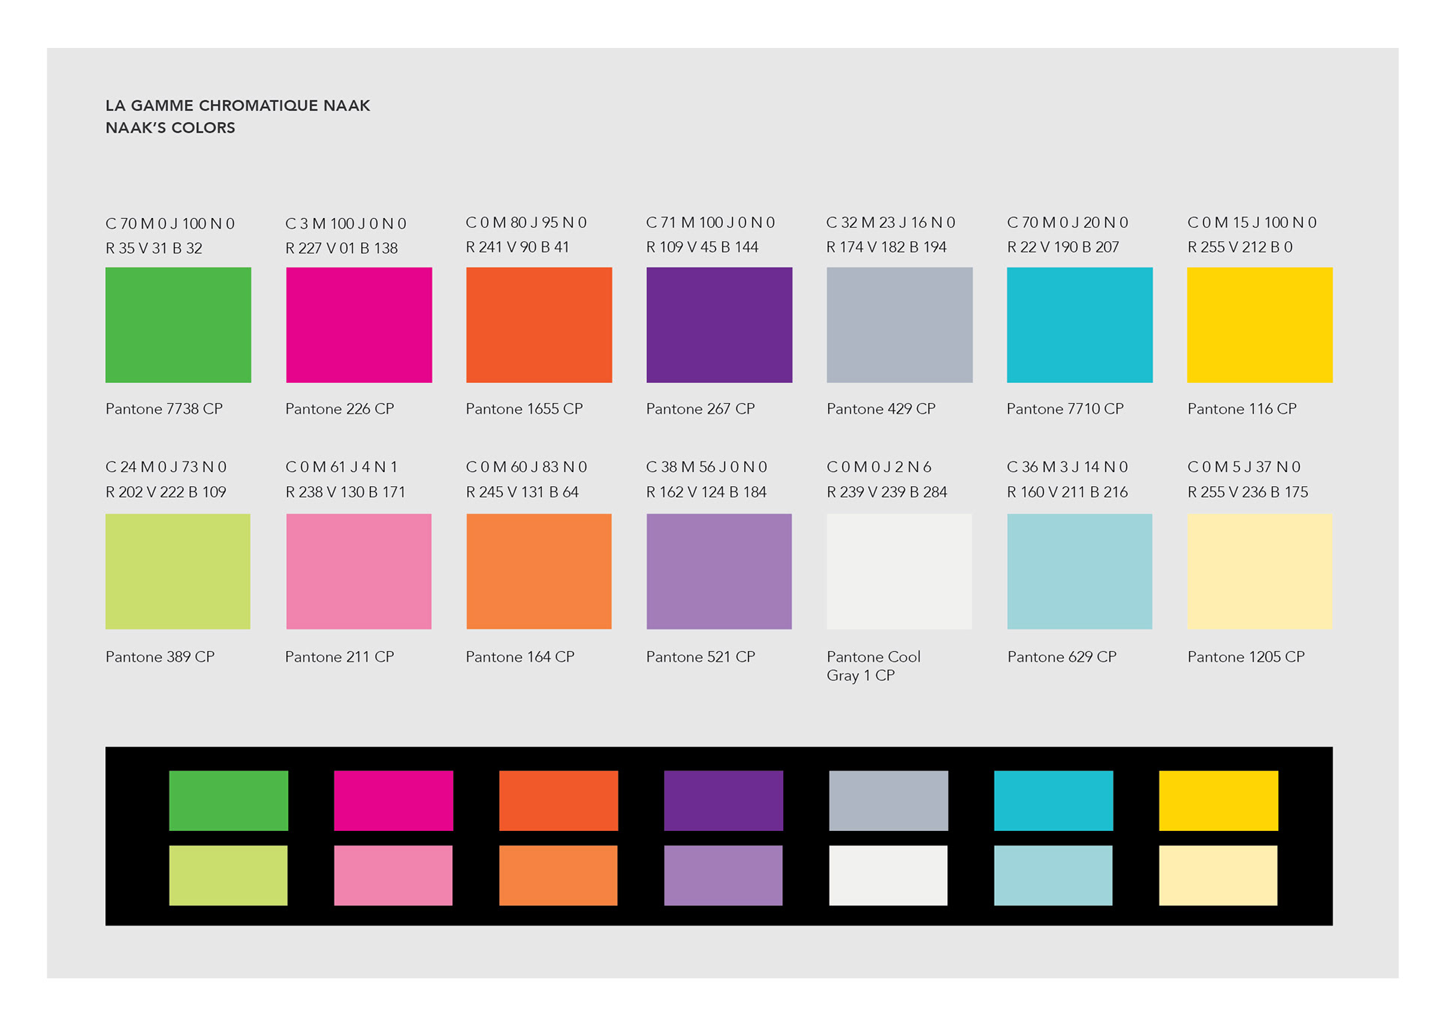Click the lavender chip in the black strip
The image size is (1439, 1019).
723,876
